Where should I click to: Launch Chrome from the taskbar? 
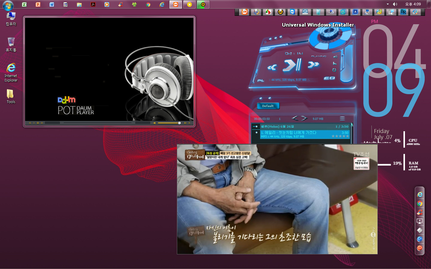(148, 4)
